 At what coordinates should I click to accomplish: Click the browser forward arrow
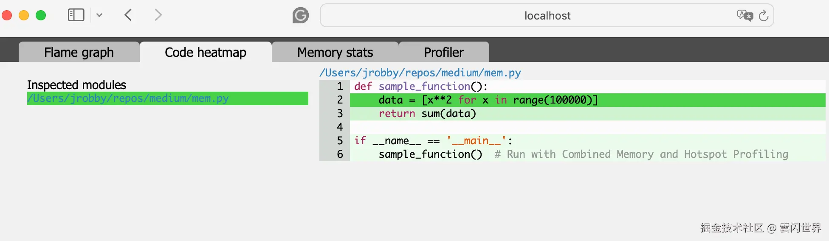[158, 15]
